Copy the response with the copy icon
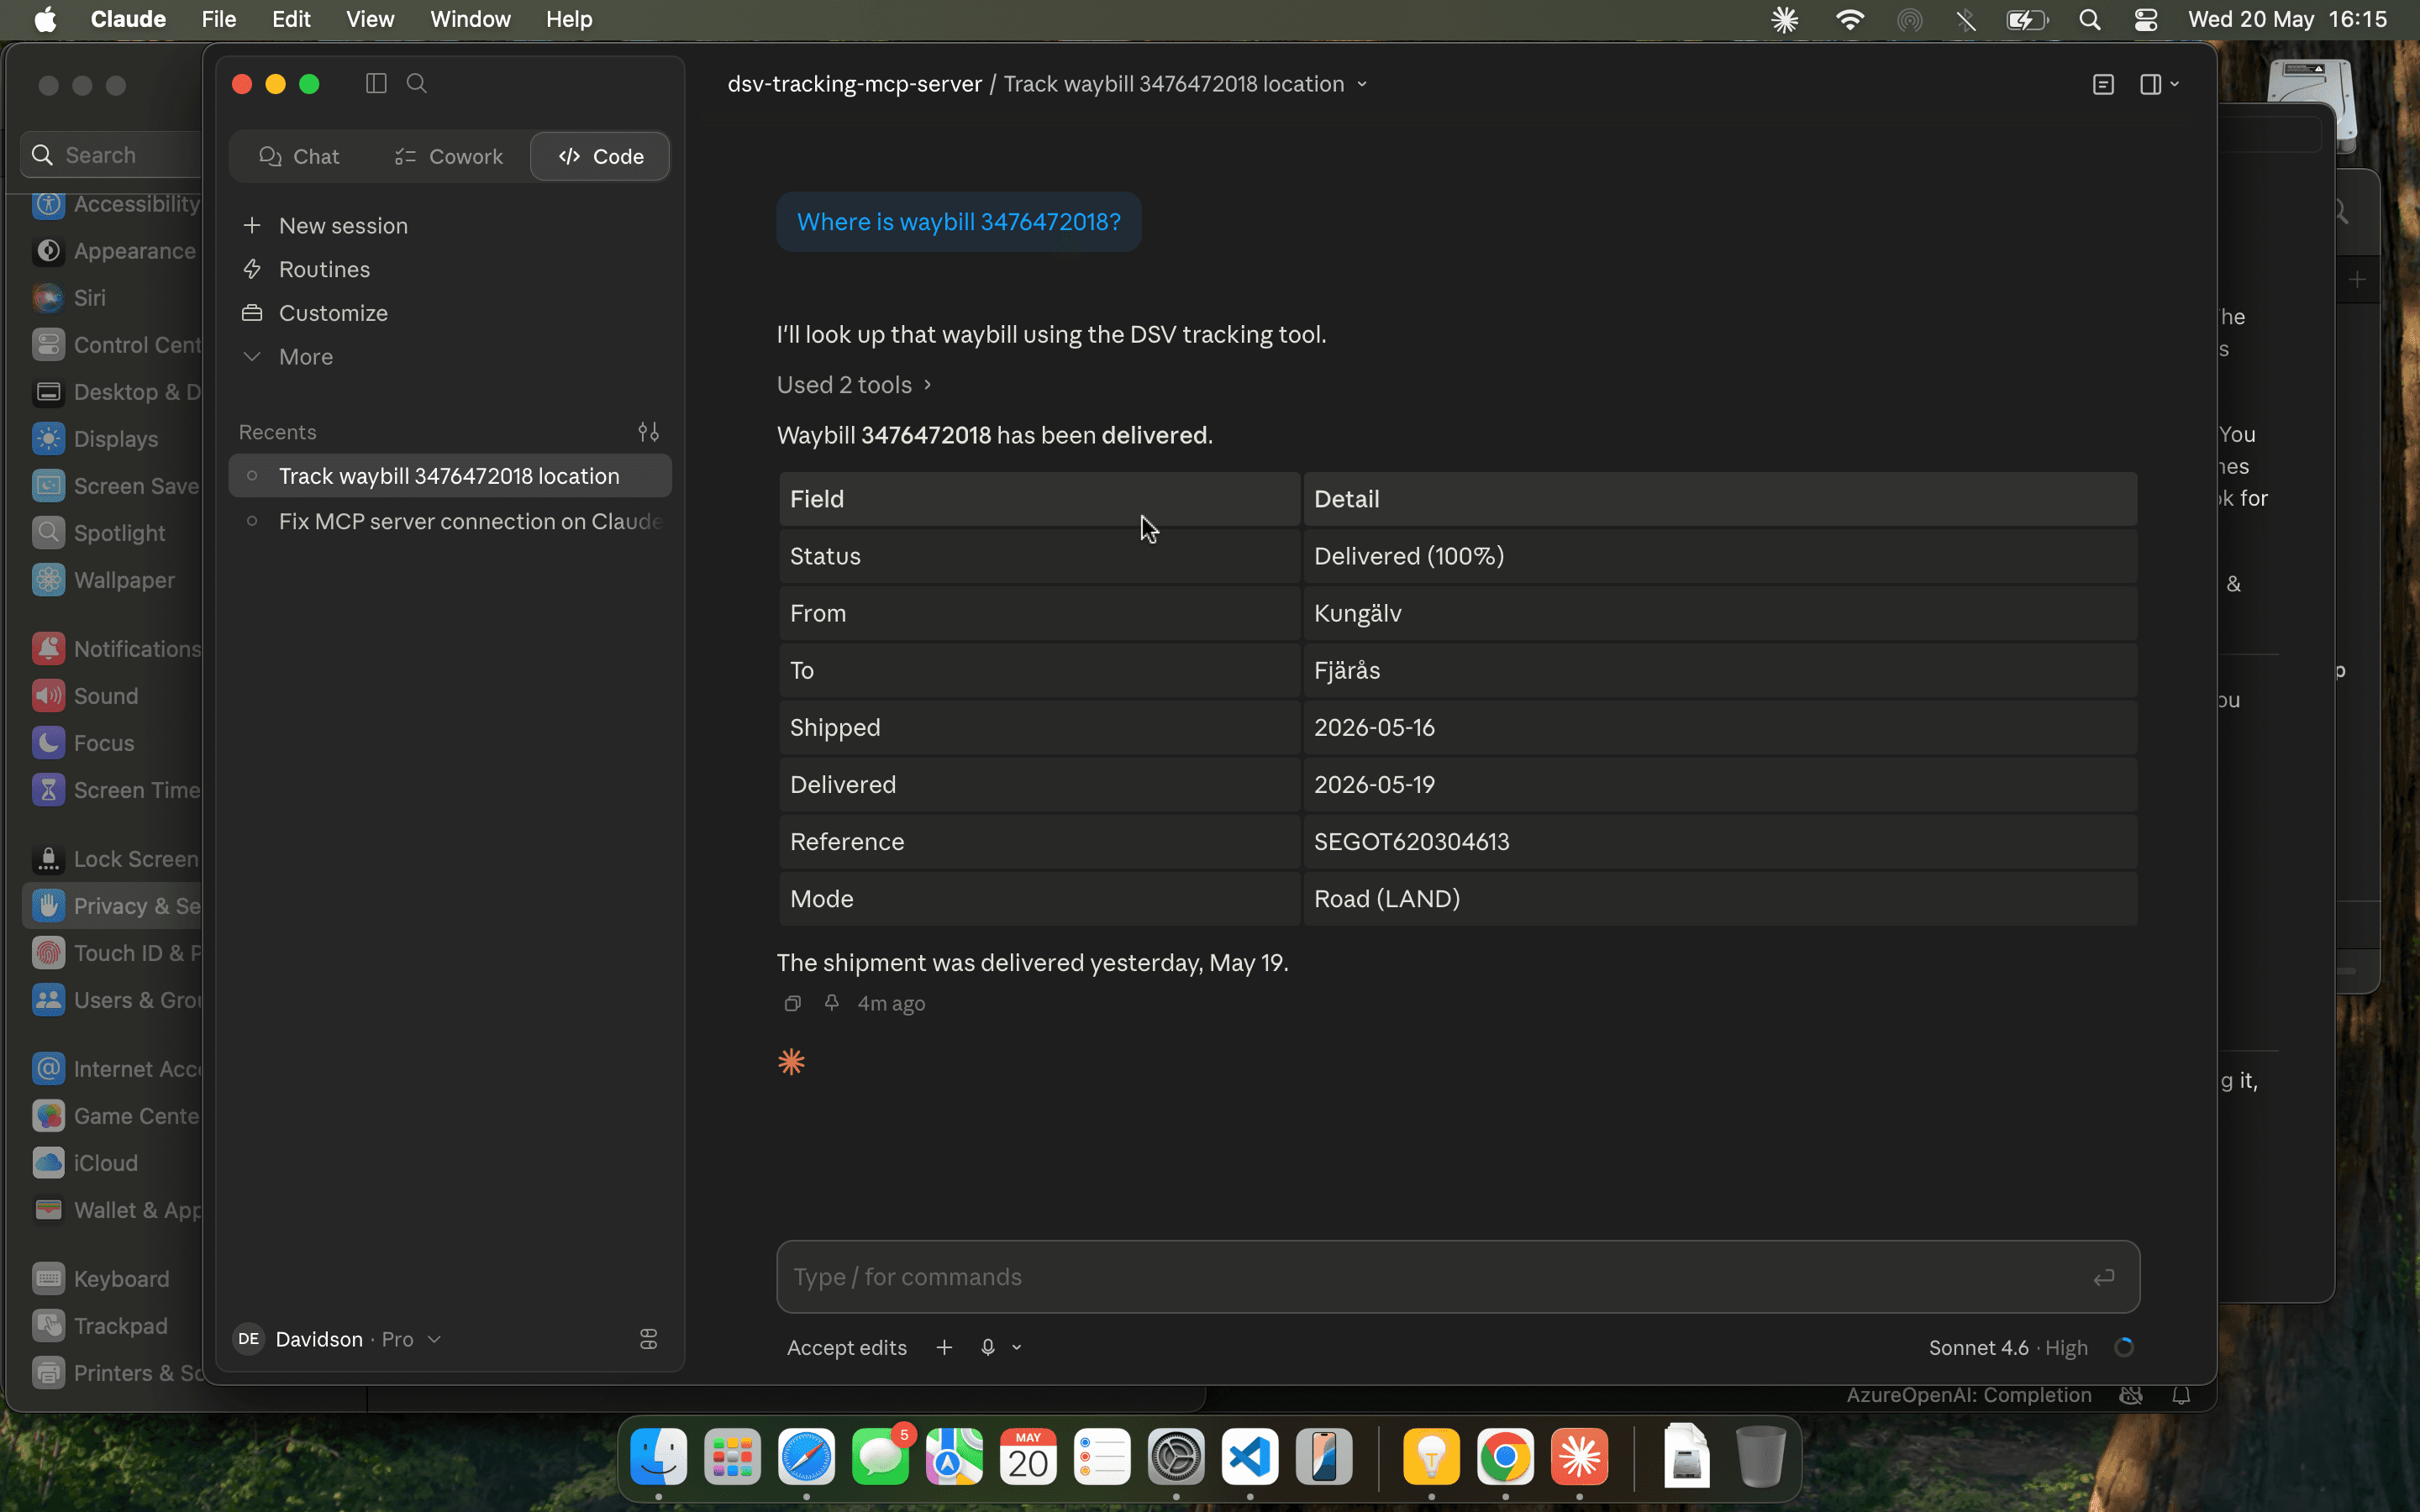Screen dimensions: 2420x1512 [792, 1003]
